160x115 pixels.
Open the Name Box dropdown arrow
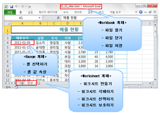[39, 18]
